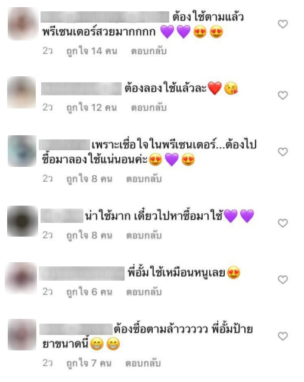Open ถูกใจ 6 คน likes list
Viewport: 304px width, 382px height.
[x=89, y=292]
